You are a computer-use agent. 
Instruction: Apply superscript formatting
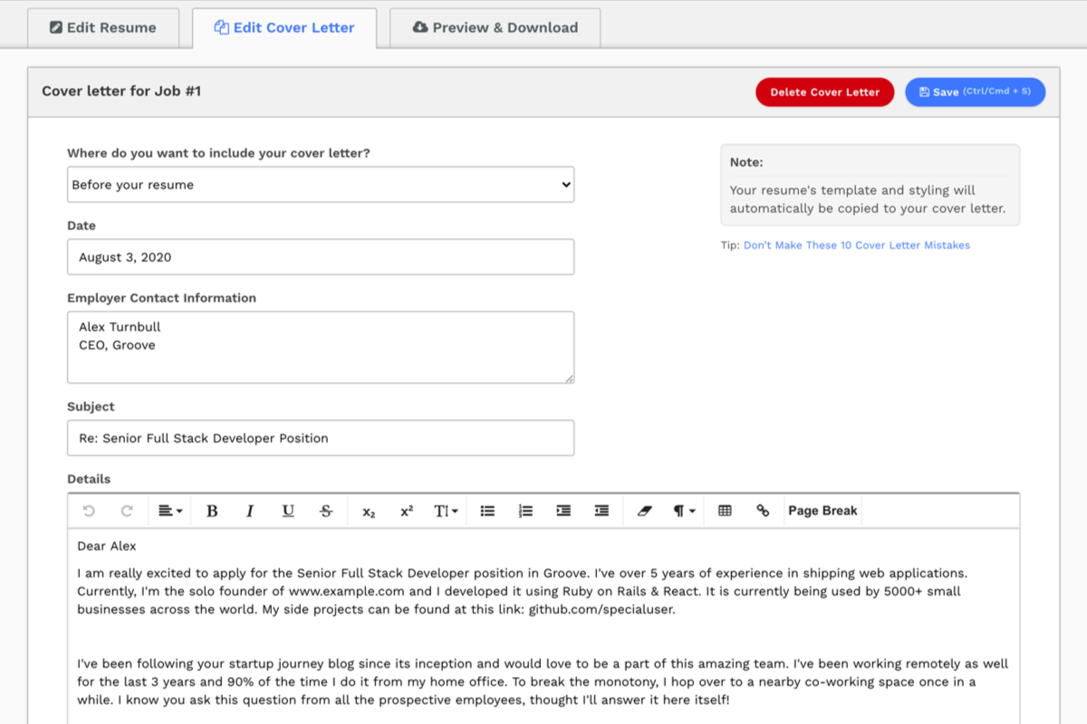click(x=407, y=511)
